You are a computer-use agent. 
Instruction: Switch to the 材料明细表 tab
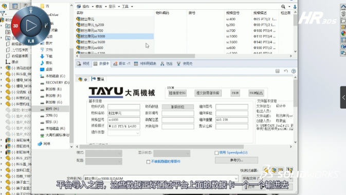[145, 64]
